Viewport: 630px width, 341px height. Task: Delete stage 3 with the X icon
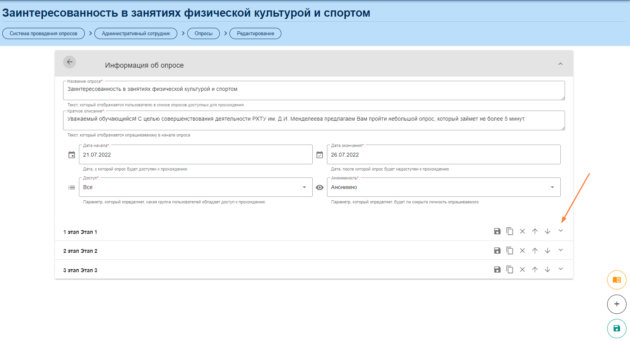click(522, 269)
